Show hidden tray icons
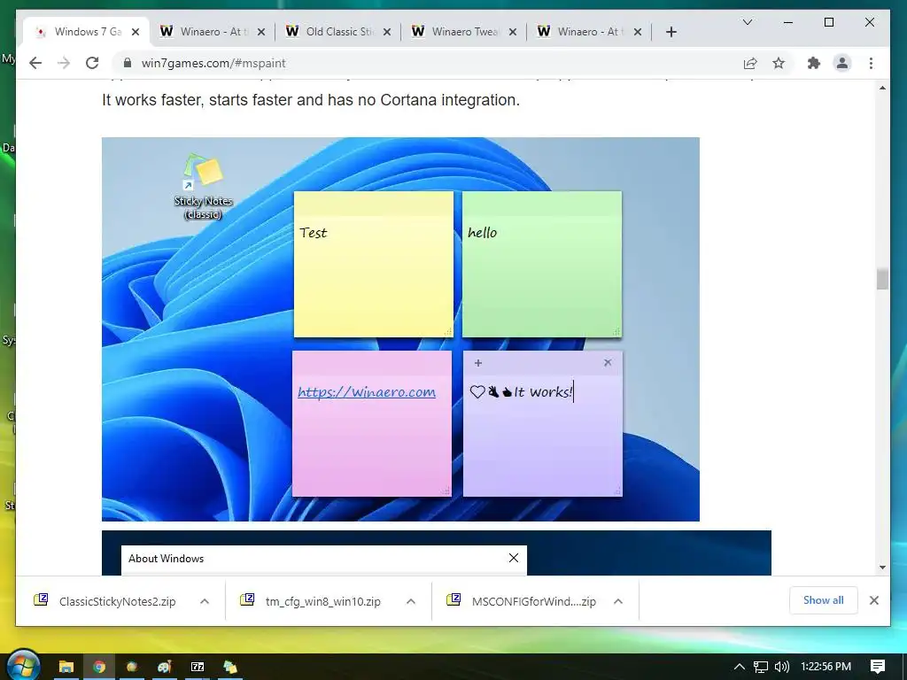 pos(739,667)
